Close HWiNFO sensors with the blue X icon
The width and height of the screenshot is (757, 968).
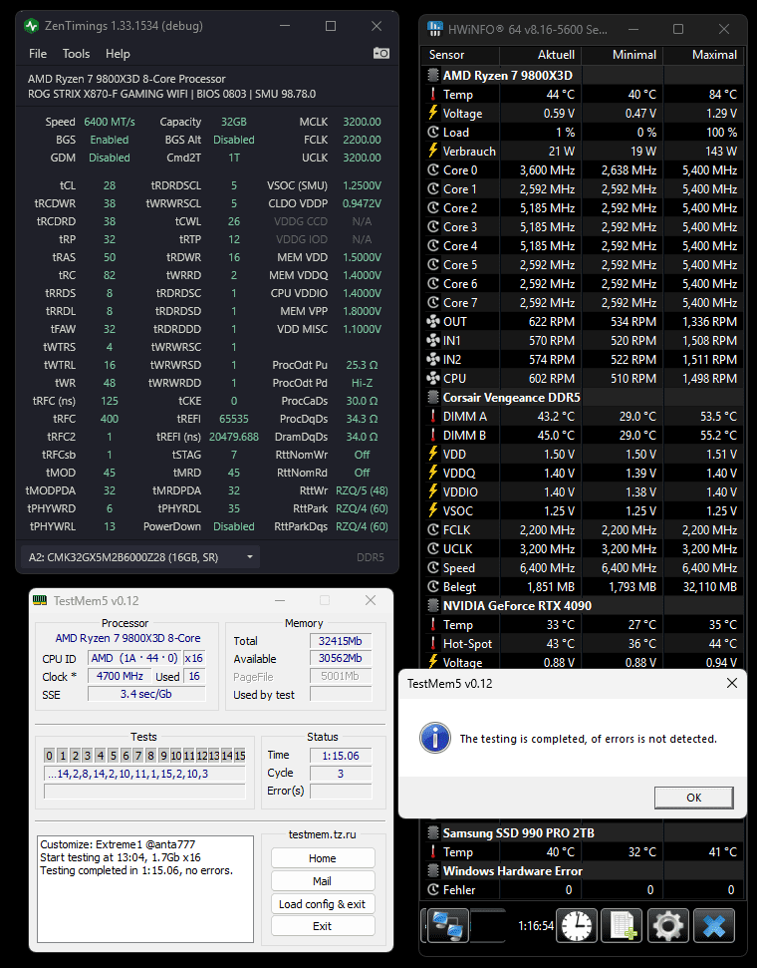tap(714, 925)
